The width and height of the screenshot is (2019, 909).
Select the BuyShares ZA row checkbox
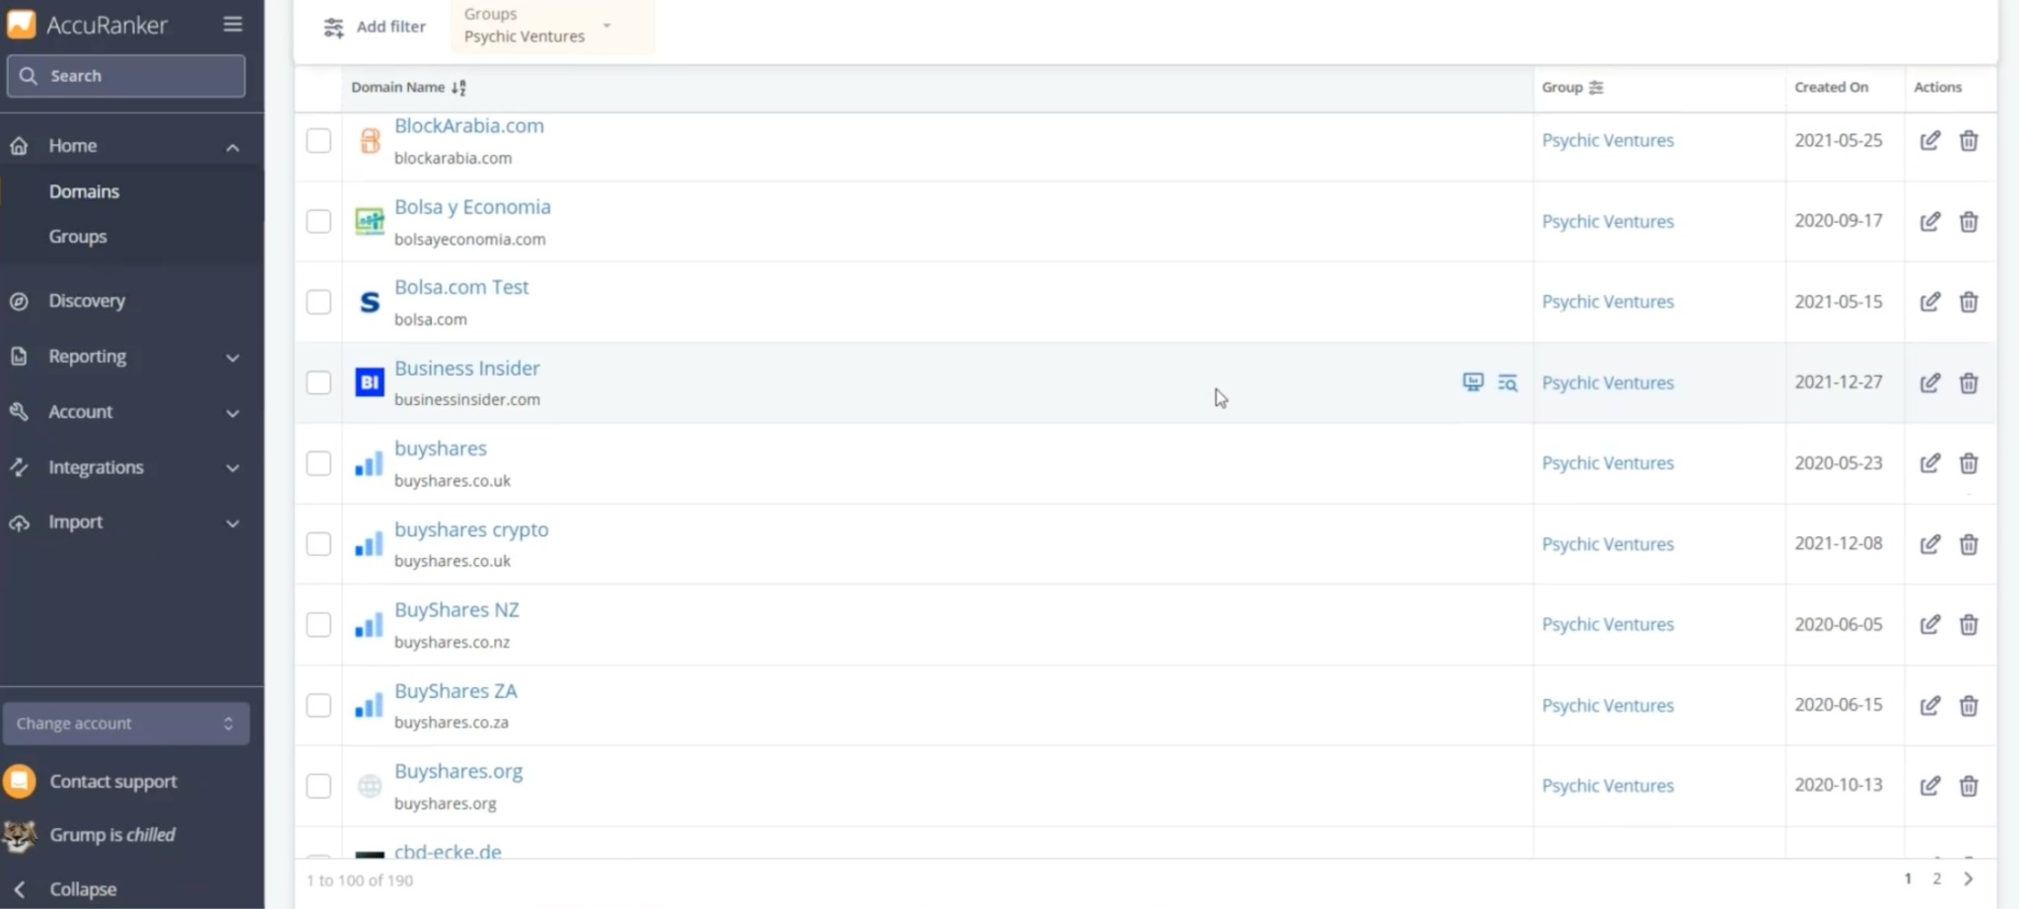coord(318,705)
